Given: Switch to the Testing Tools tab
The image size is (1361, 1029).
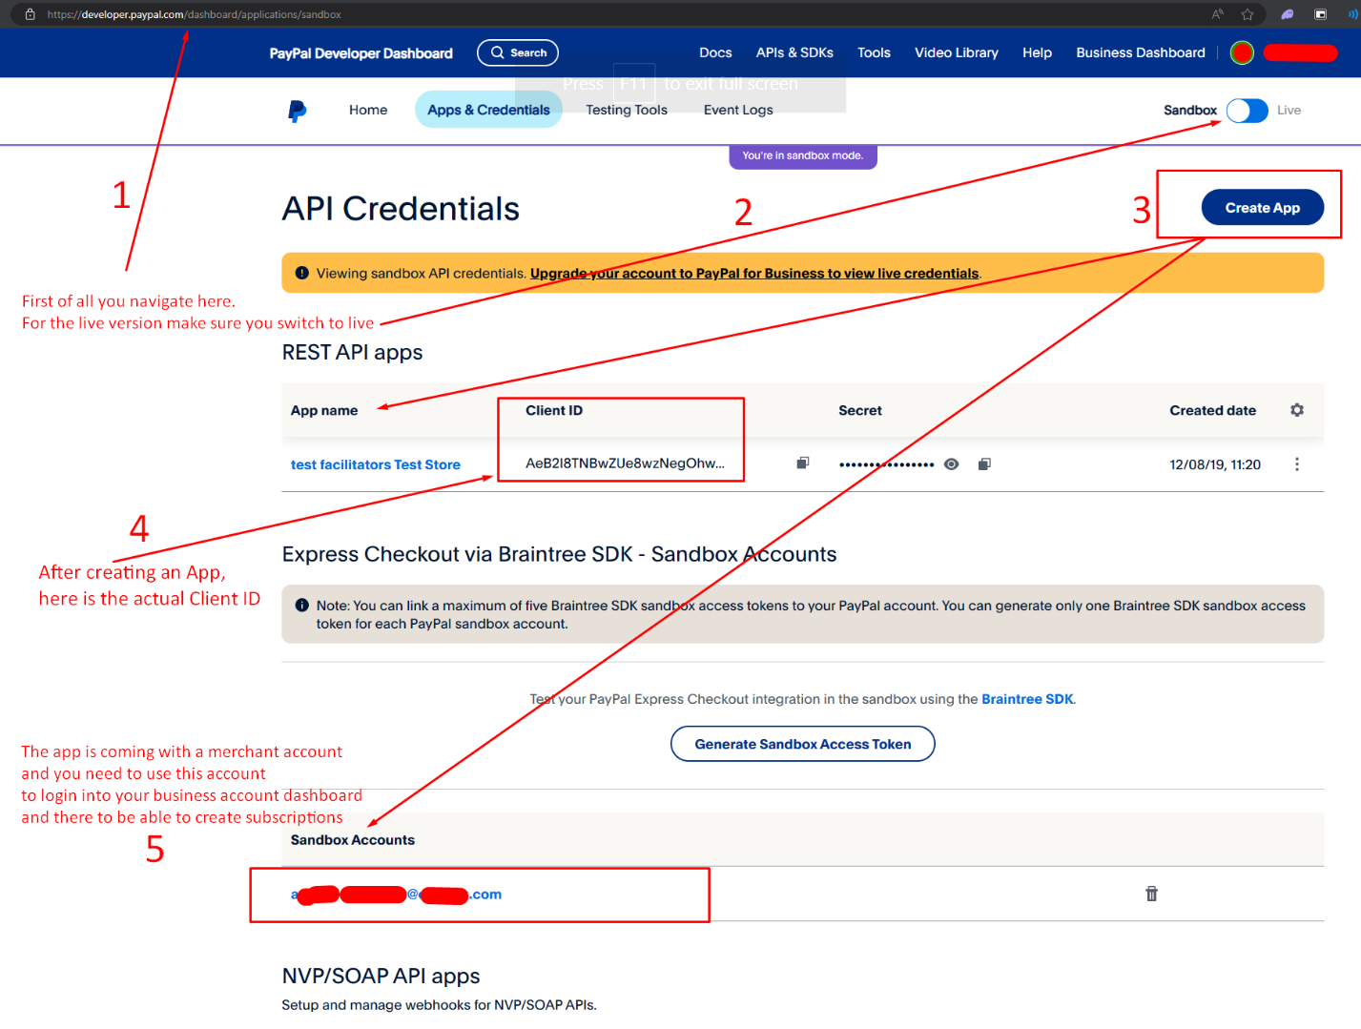Looking at the screenshot, I should pyautogui.click(x=626, y=111).
